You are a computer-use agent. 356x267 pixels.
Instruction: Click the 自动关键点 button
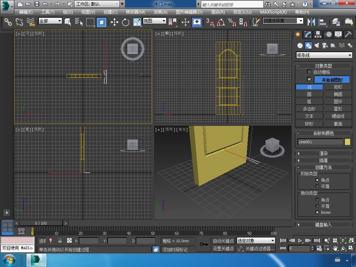tap(223, 241)
